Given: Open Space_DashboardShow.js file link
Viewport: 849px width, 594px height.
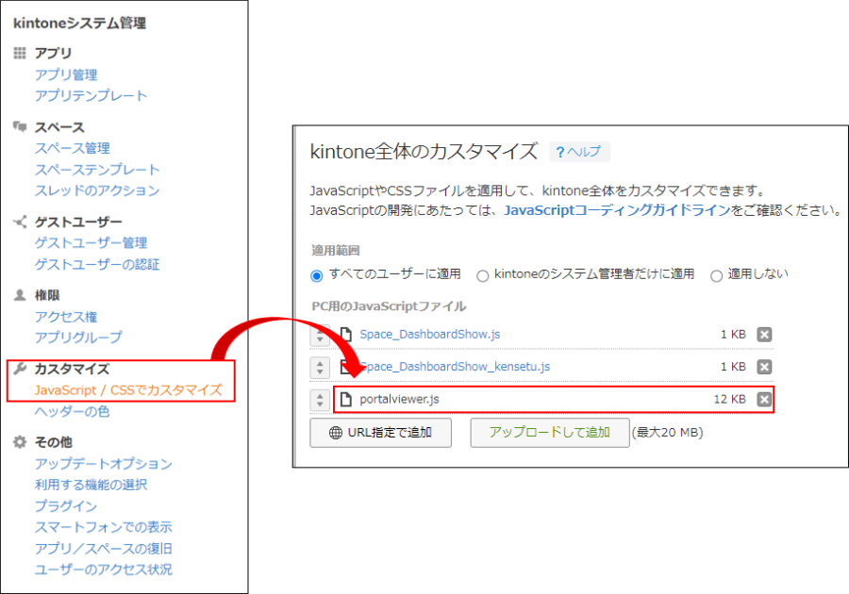Looking at the screenshot, I should pos(430,335).
